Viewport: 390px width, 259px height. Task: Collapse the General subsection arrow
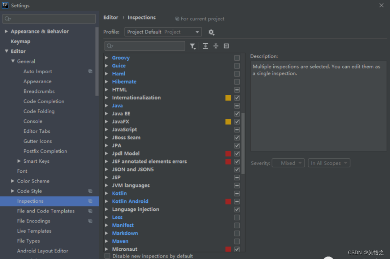tap(13, 61)
